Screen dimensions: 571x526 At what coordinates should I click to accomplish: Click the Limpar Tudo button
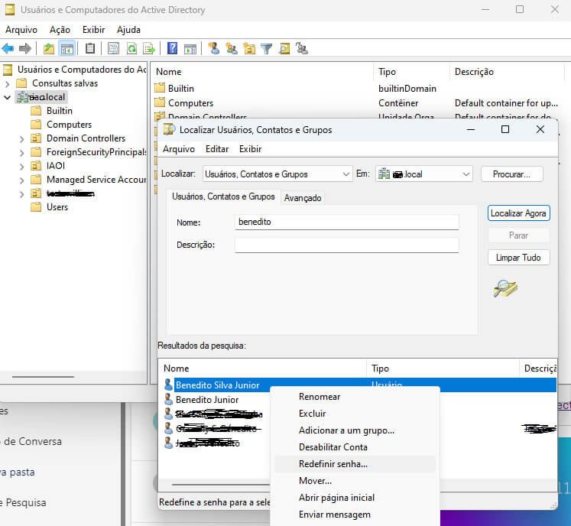coord(518,258)
